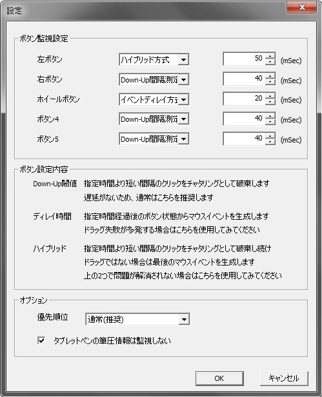The width and height of the screenshot is (322, 397).
Task: Click the ボタン5 row label
Action: (x=48, y=139)
